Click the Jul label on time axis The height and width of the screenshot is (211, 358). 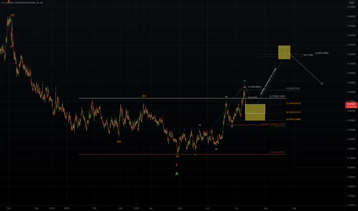click(237, 208)
